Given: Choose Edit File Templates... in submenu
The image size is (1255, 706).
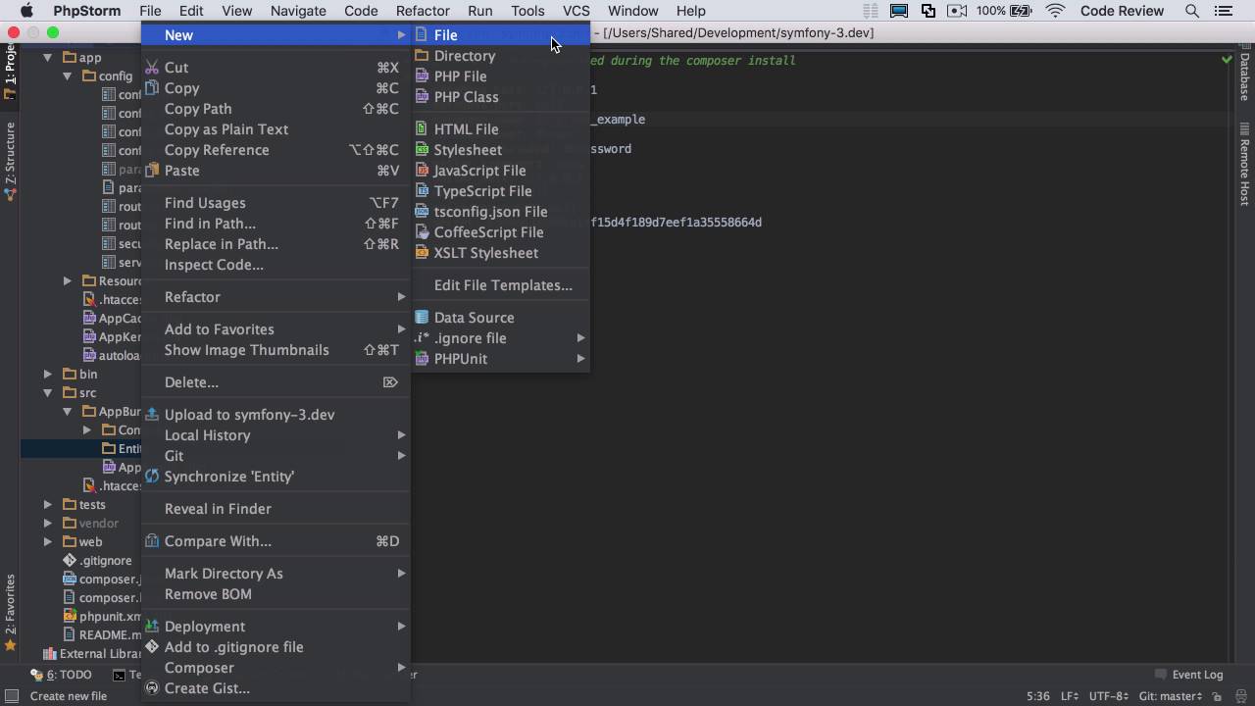Looking at the screenshot, I should coord(500,285).
